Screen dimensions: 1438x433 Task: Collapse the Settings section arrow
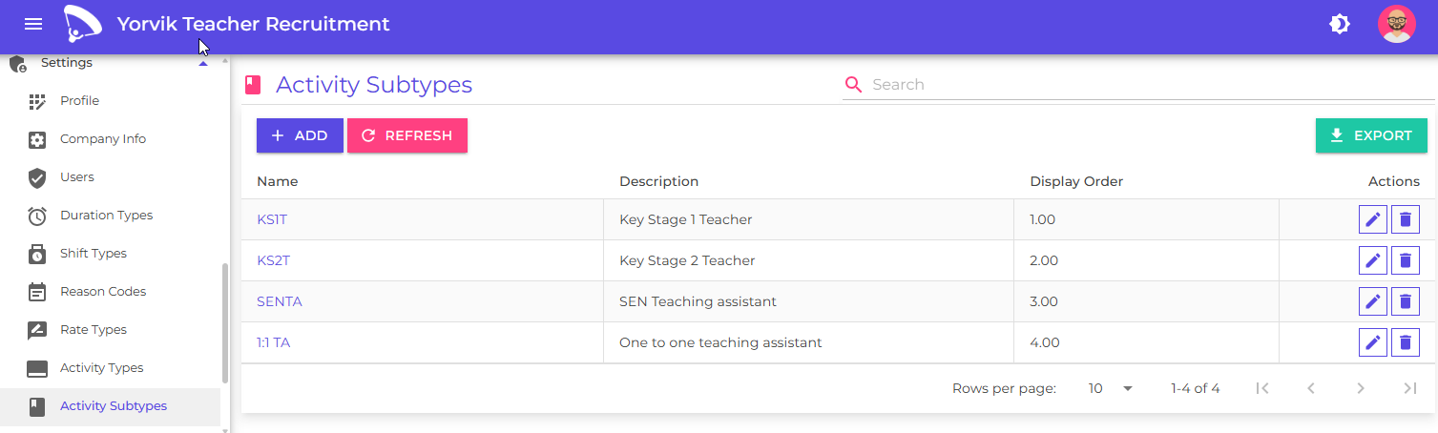pyautogui.click(x=202, y=63)
